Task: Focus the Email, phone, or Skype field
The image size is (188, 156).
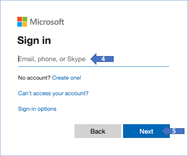Action: tap(94, 59)
